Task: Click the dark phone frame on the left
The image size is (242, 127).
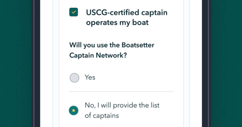Action: 36,63
